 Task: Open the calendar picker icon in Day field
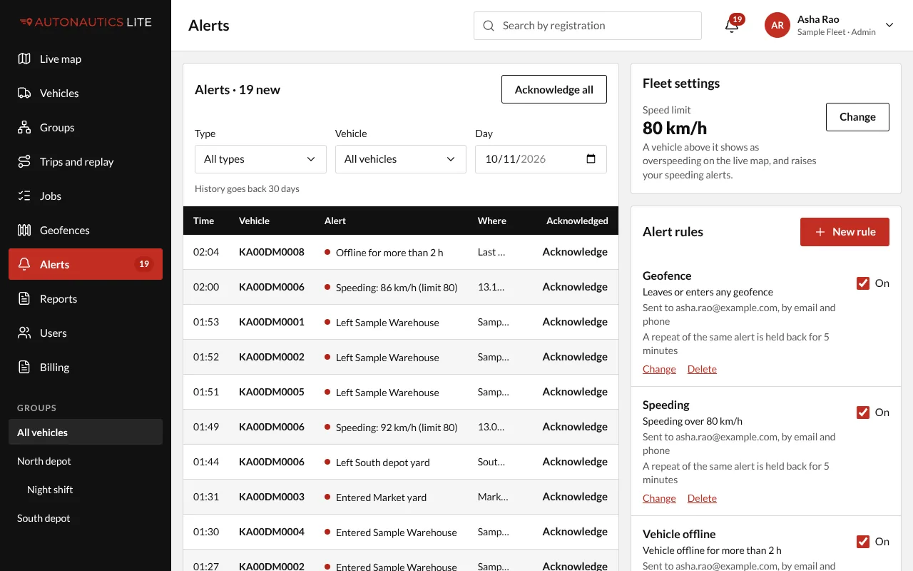[x=591, y=158]
